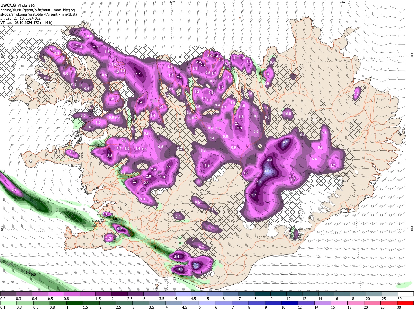Click the 2.9 precipitation value on the map
This screenshot has width=414, height=310.
coord(179,77)
